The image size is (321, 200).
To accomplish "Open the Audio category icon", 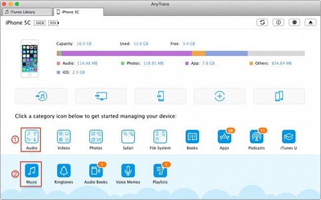I will point(32,137).
